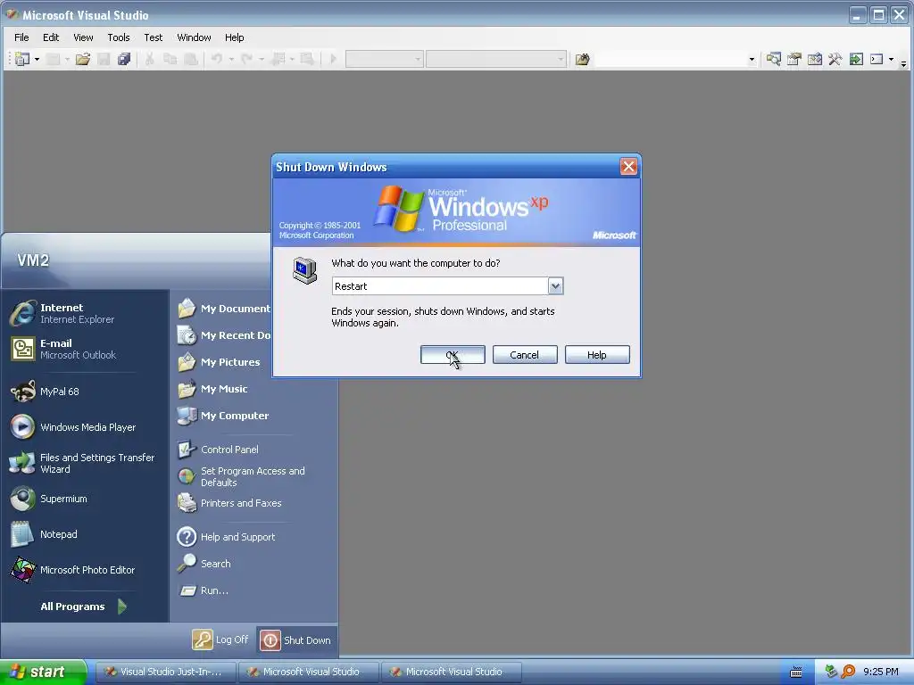914x685 pixels.
Task: Open the Test menu
Action: pos(154,37)
